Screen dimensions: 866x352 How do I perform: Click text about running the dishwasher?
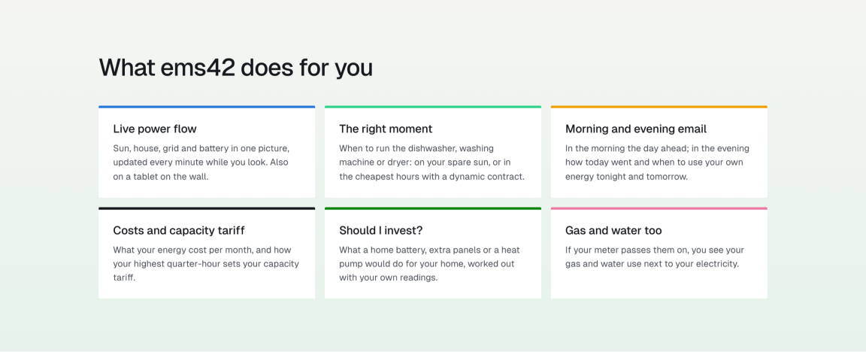point(432,162)
